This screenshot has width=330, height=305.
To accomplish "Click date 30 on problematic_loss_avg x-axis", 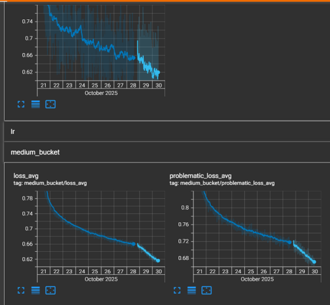I will (x=315, y=272).
